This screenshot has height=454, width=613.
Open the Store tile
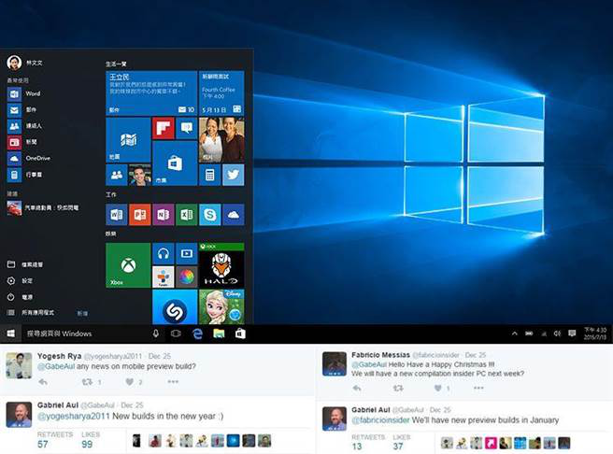(175, 163)
